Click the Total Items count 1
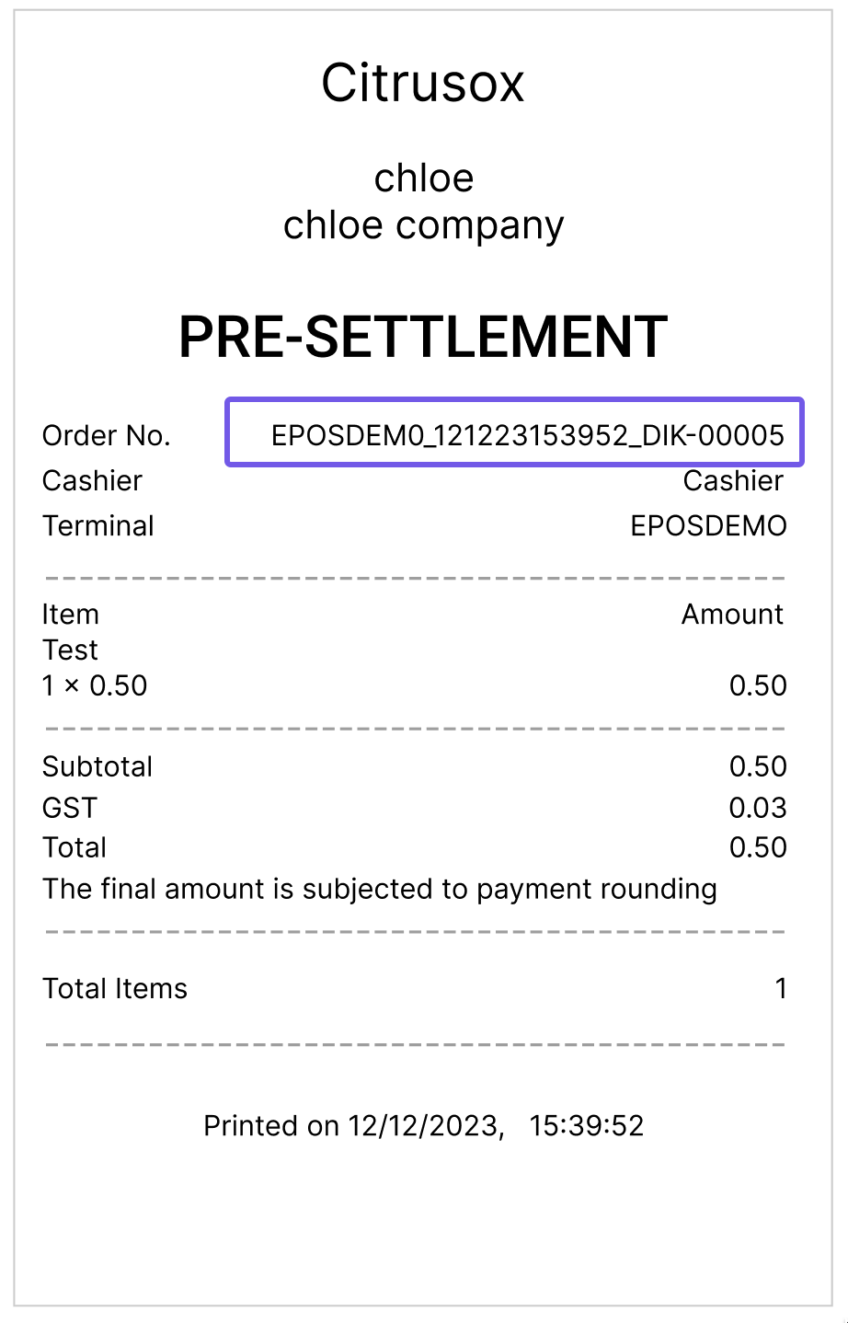The height and width of the screenshot is (1323, 848). [781, 988]
